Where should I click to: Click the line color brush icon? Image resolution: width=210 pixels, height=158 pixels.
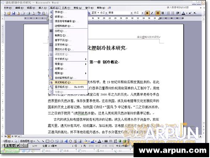click(92, 141)
